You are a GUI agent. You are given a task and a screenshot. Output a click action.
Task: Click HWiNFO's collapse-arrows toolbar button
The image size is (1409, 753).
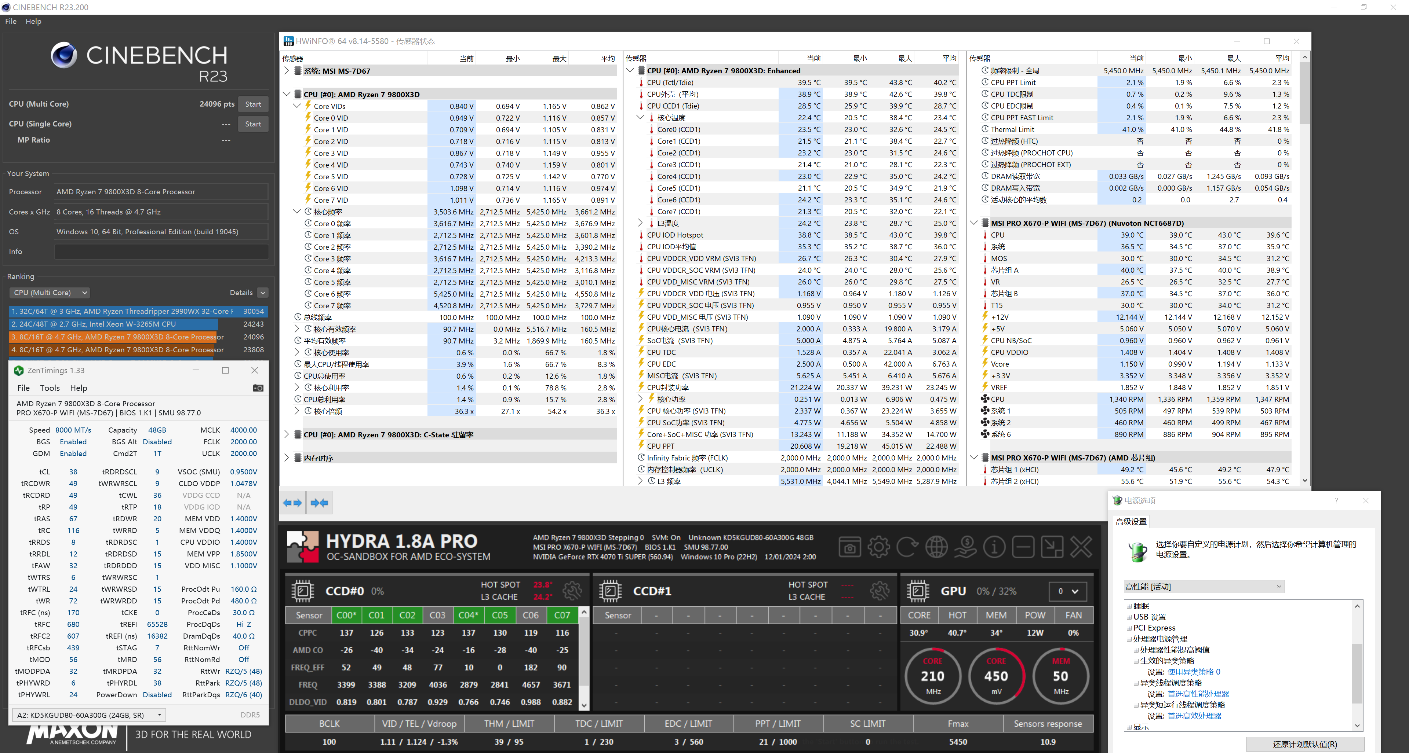pyautogui.click(x=320, y=502)
